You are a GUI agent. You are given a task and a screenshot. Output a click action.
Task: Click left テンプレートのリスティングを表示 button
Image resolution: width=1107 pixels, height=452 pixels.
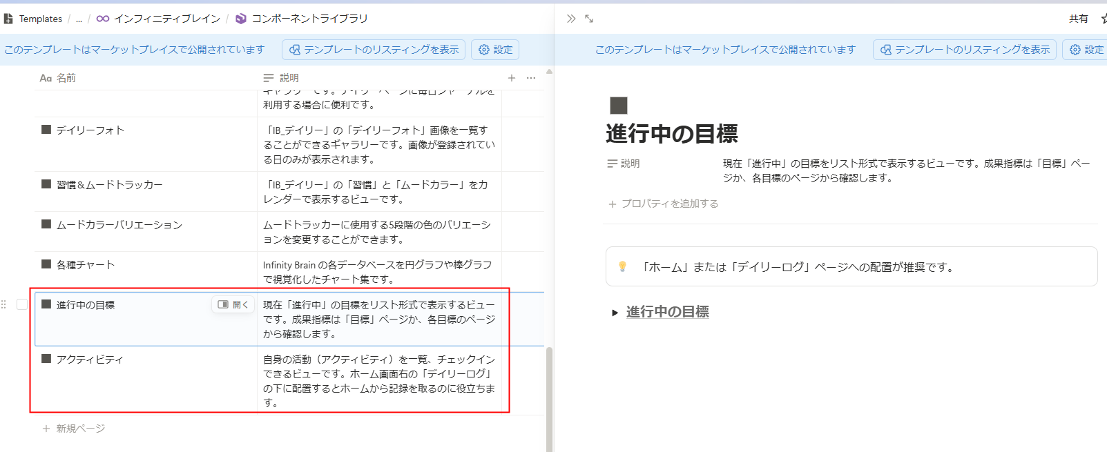point(374,50)
